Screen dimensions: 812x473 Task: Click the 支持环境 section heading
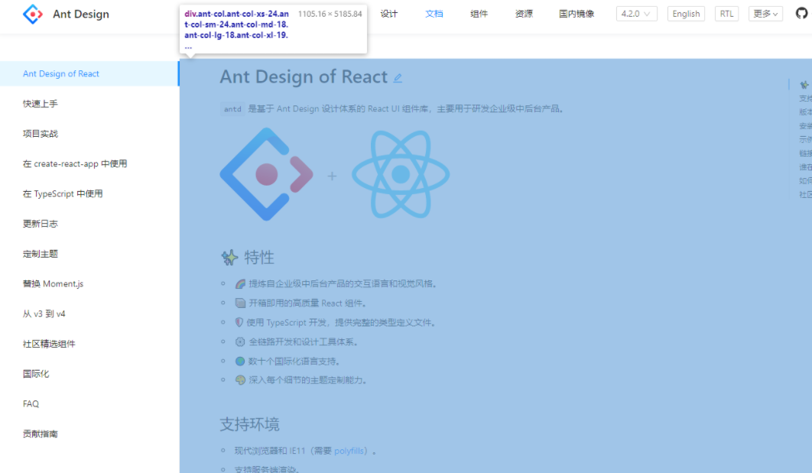tap(249, 424)
